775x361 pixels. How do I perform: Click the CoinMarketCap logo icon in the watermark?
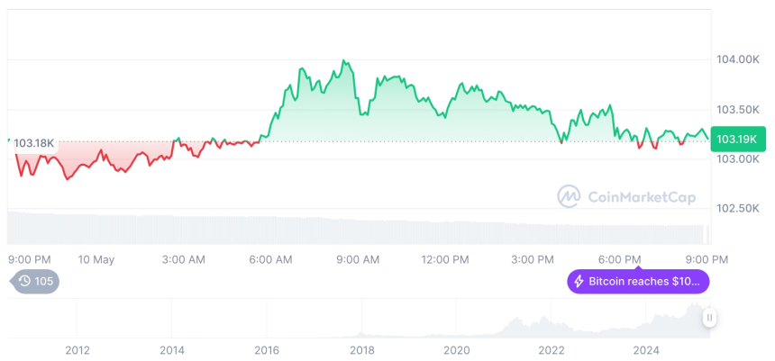[x=569, y=195]
